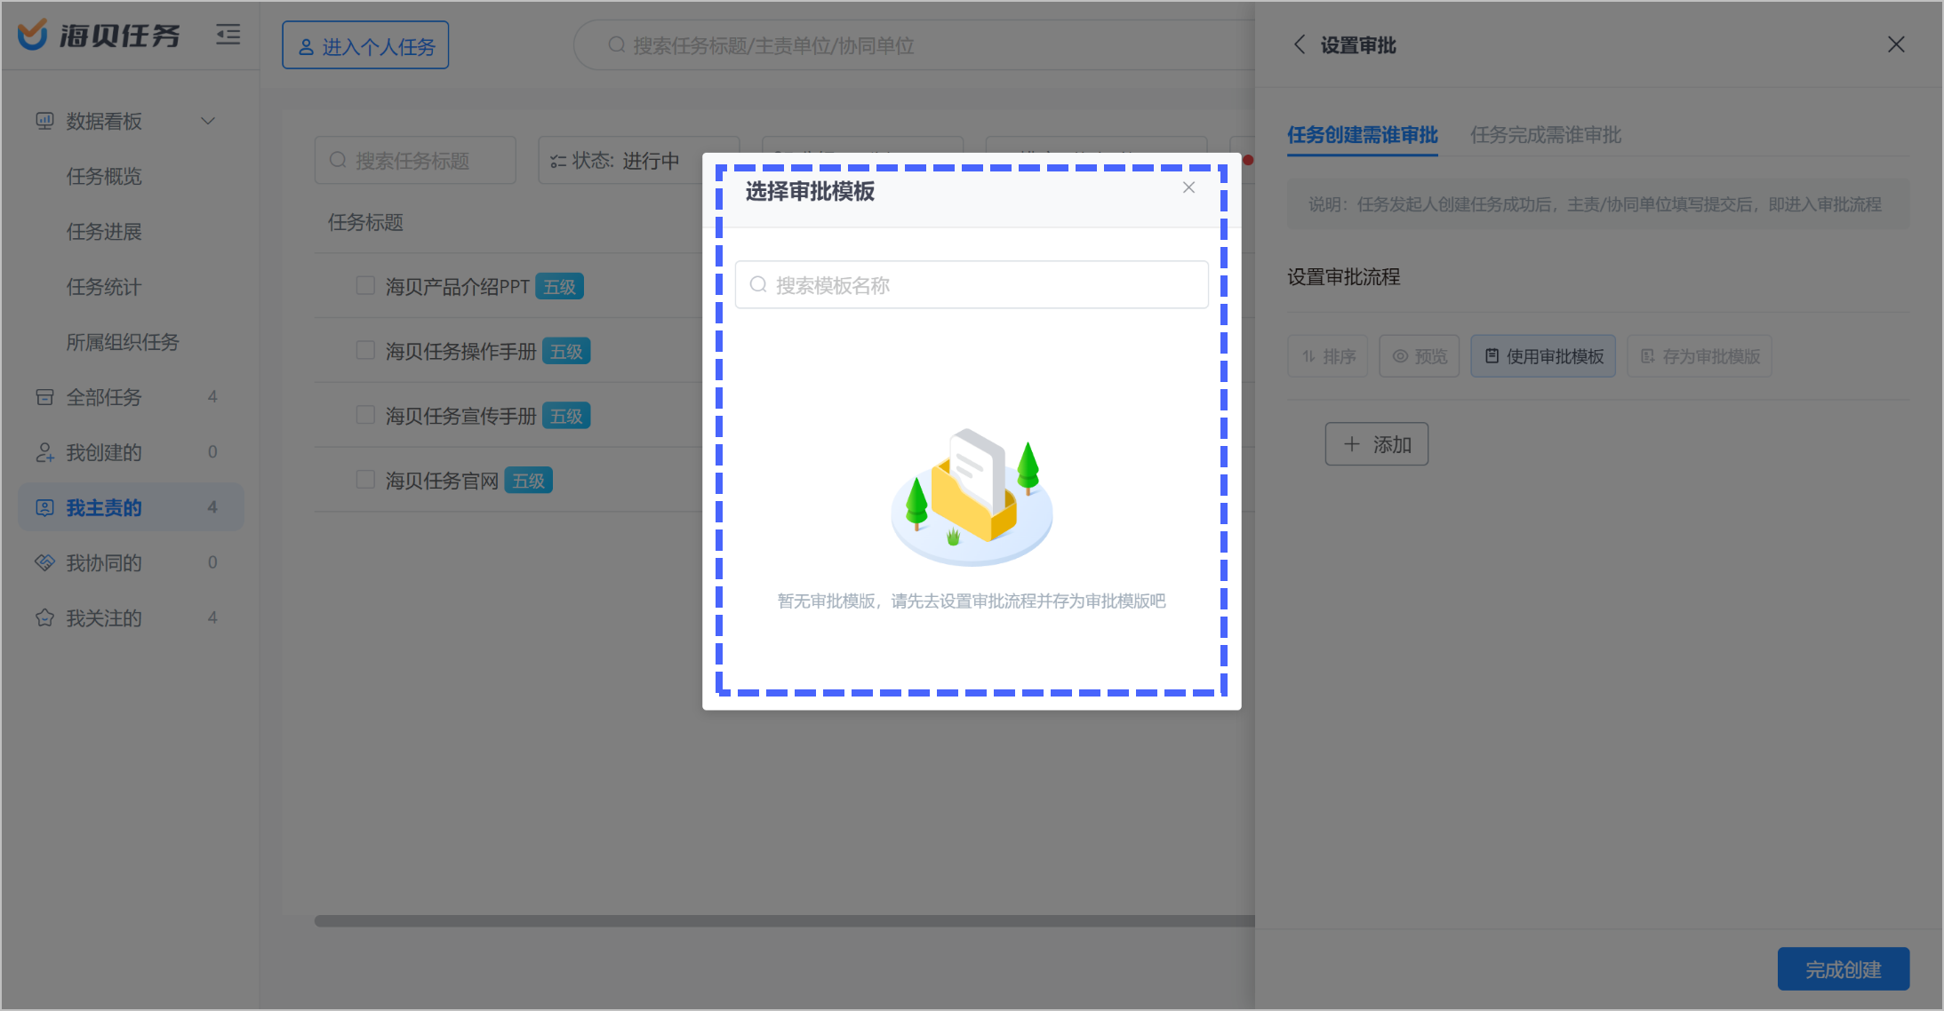Expand the 数据看板 chevron
1944x1011 pixels.
208,121
